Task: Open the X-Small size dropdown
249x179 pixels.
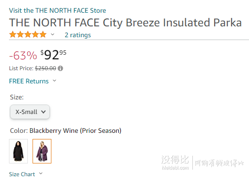Action: point(30,112)
